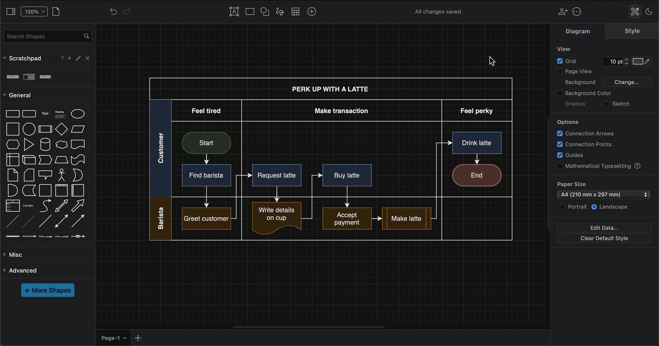
Task: Choose the freehand drawing tool icon
Action: [280, 12]
